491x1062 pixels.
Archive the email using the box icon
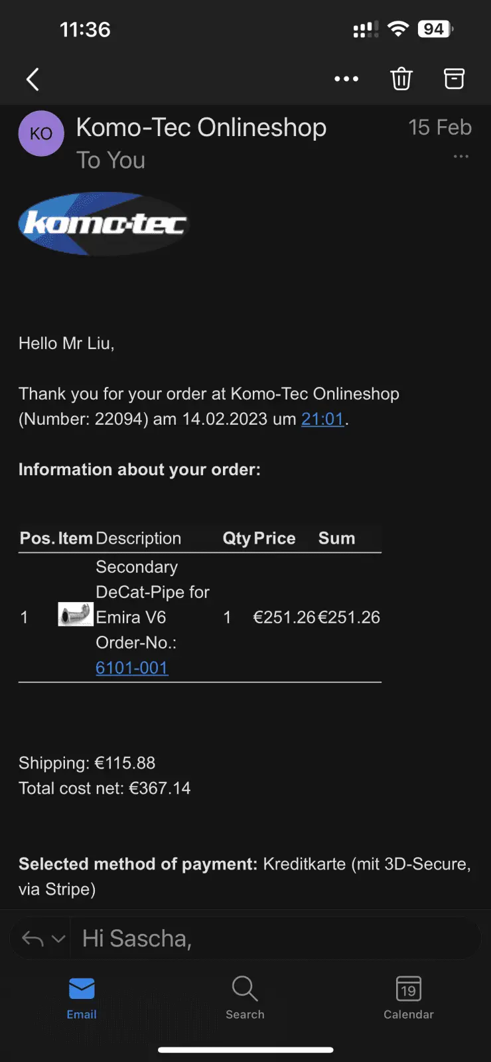tap(454, 79)
